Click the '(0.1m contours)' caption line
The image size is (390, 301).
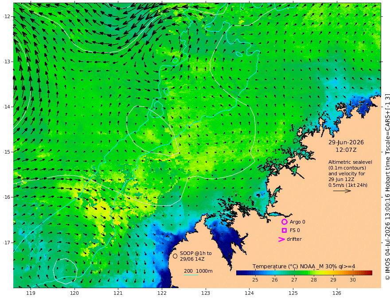(x=347, y=168)
